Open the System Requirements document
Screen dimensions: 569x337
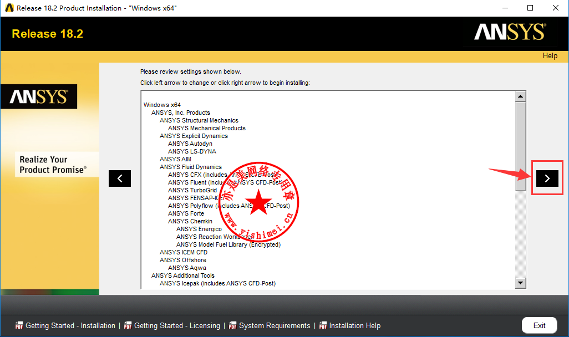275,326
